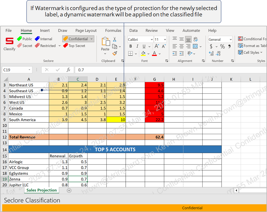
Task: Switch to the Data tab
Action: point(133,30)
